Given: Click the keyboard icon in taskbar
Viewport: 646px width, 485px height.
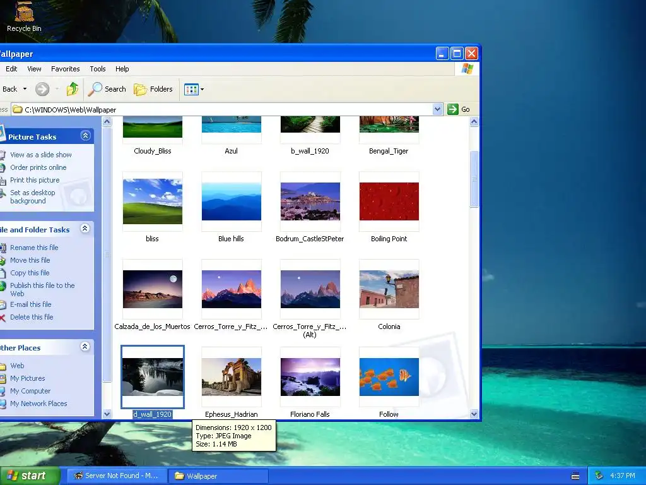Looking at the screenshot, I should click(x=575, y=476).
